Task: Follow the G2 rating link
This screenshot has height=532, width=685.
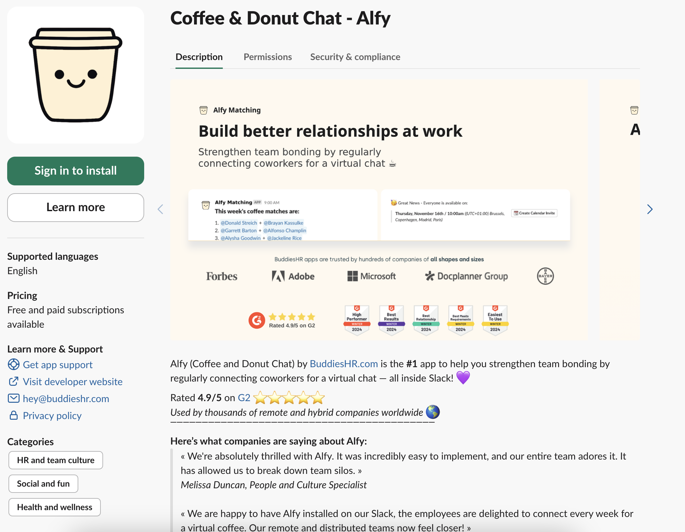Action: point(244,398)
